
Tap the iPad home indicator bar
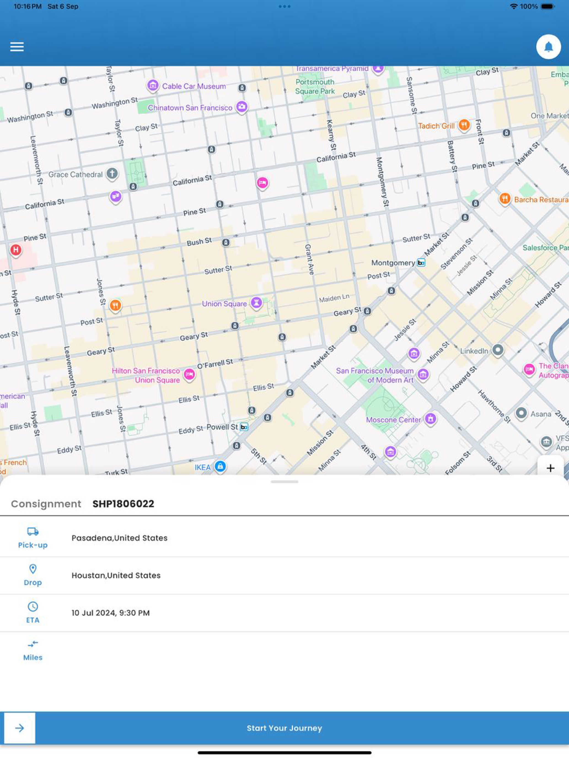tap(284, 752)
